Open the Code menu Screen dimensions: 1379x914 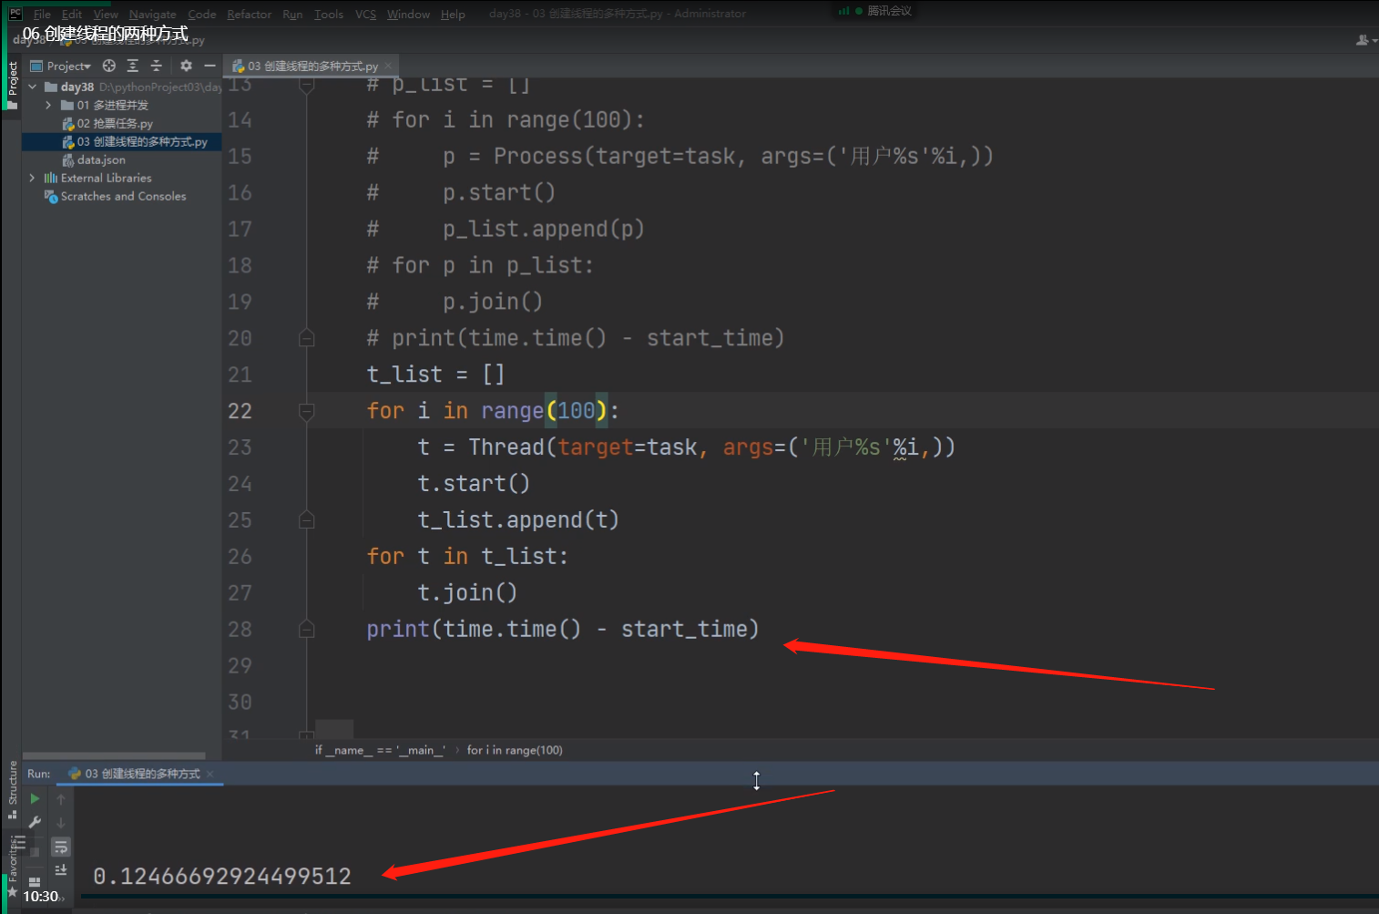click(202, 15)
